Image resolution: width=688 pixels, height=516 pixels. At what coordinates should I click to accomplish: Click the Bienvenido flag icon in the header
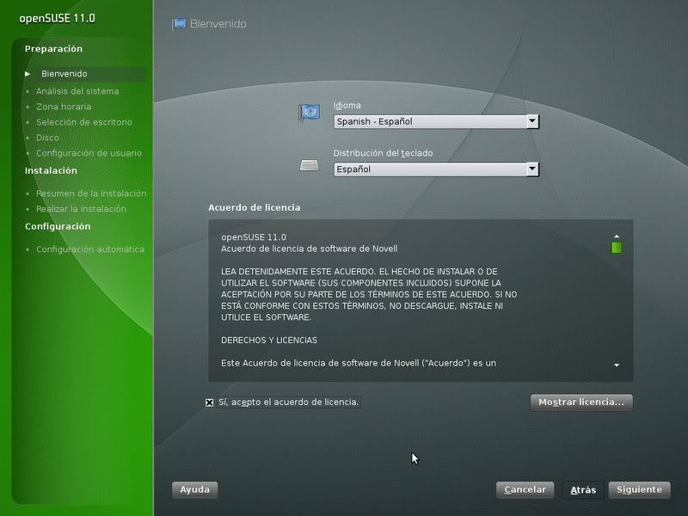click(x=179, y=24)
